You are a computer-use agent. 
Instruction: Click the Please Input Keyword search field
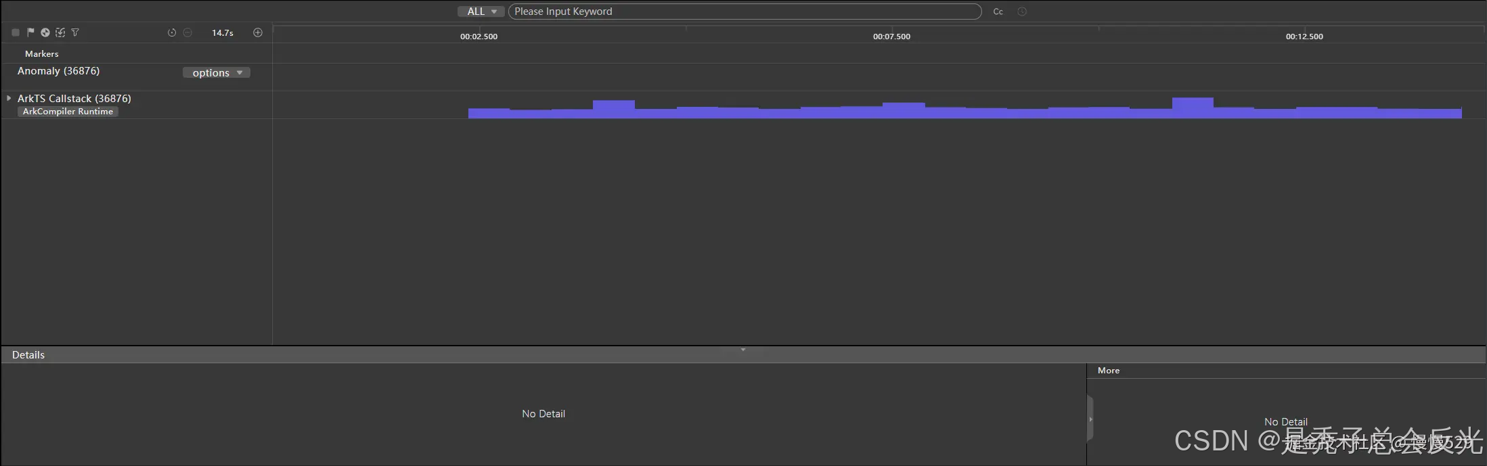745,11
